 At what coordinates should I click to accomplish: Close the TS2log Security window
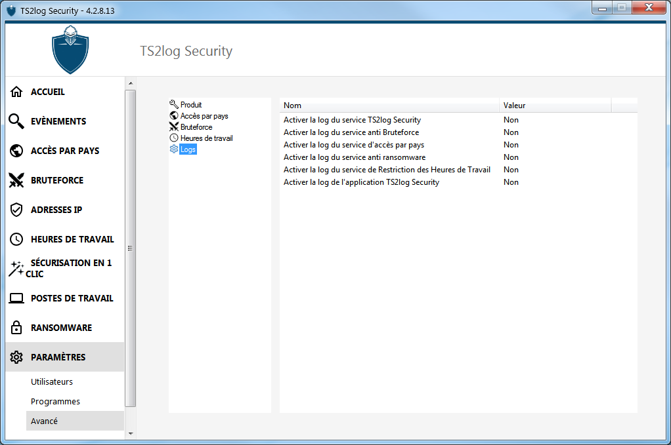(649, 8)
